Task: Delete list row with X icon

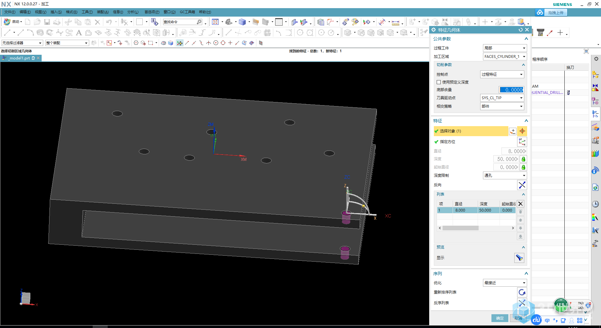Action: [521, 204]
